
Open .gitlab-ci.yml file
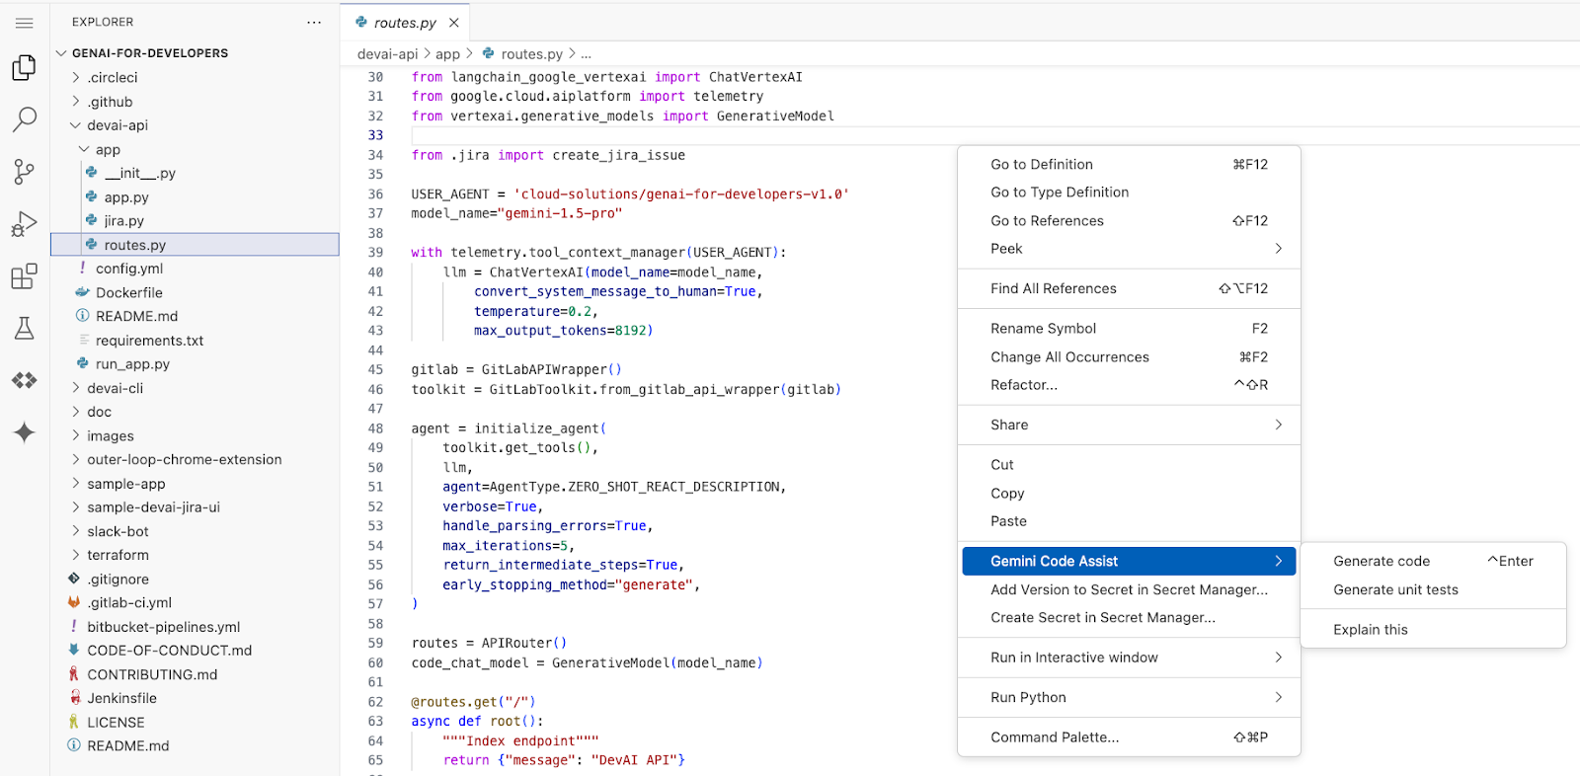(x=195, y=603)
